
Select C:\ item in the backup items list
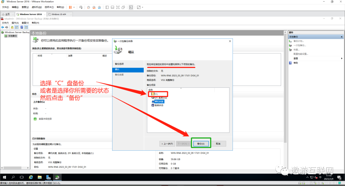point(156,94)
